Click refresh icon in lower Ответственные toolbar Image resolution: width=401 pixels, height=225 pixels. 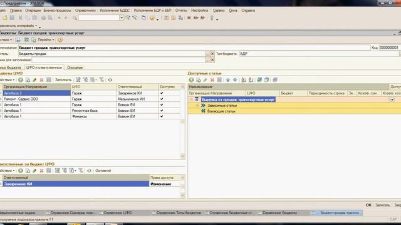pyautogui.click(x=89, y=171)
